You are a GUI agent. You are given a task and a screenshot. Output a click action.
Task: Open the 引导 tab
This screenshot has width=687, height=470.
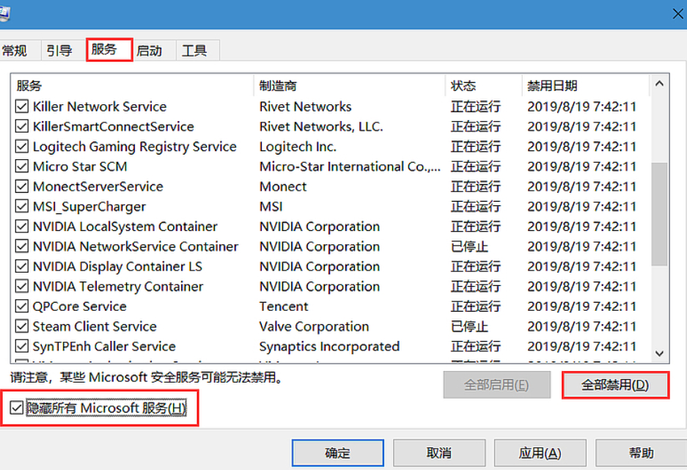pyautogui.click(x=59, y=51)
